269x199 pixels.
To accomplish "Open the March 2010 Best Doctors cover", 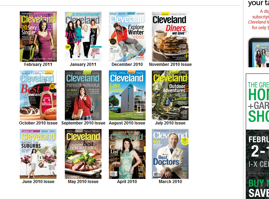I will coord(170,154).
